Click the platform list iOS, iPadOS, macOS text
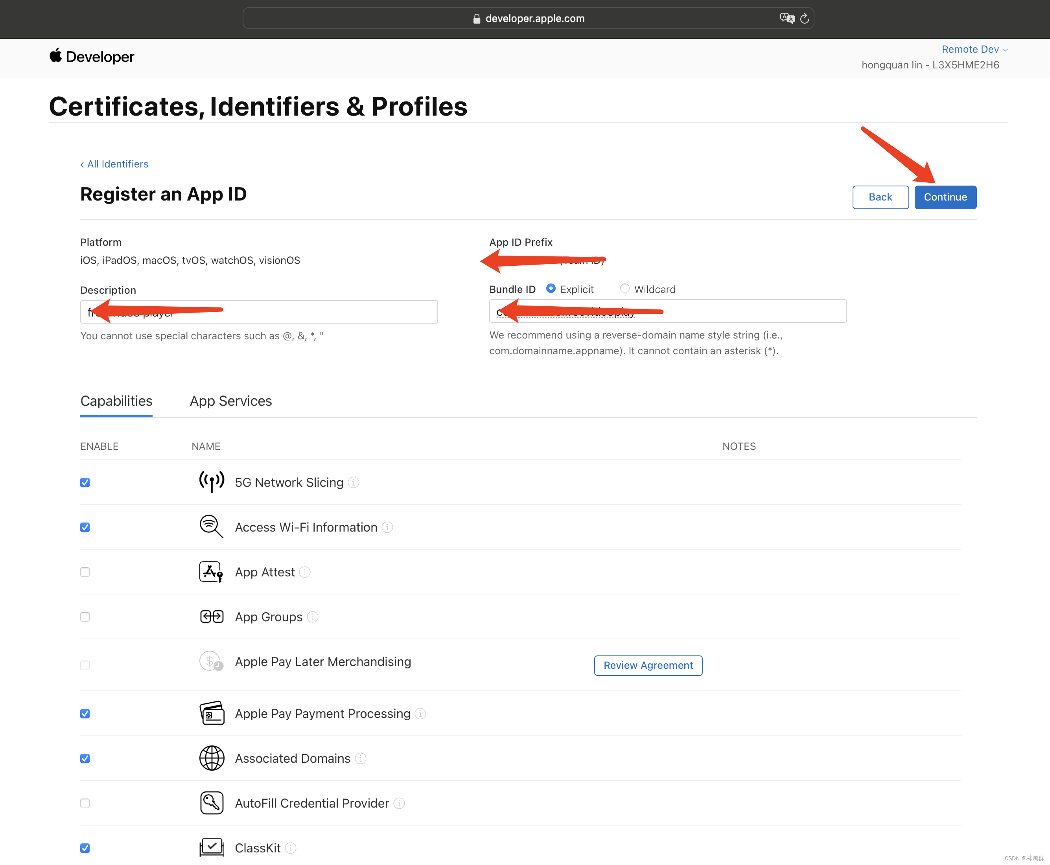Viewport: 1050px width, 865px height. coord(190,260)
